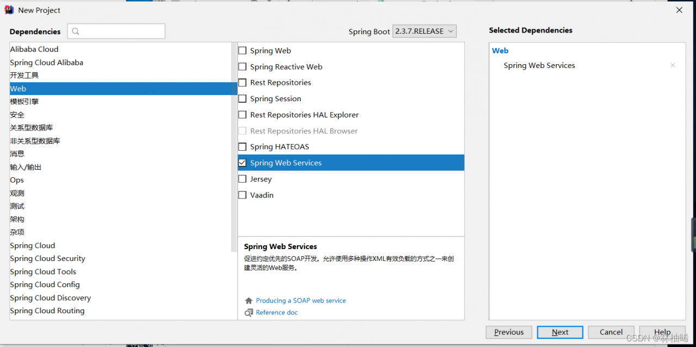Uncheck the Spring Web Services checkbox

[x=243, y=163]
